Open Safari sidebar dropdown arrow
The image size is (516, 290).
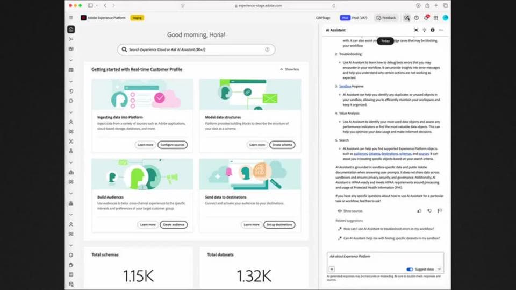click(x=97, y=5)
